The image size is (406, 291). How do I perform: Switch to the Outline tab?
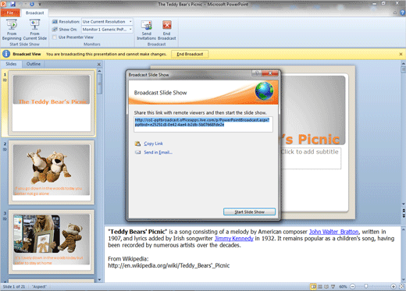(34, 64)
